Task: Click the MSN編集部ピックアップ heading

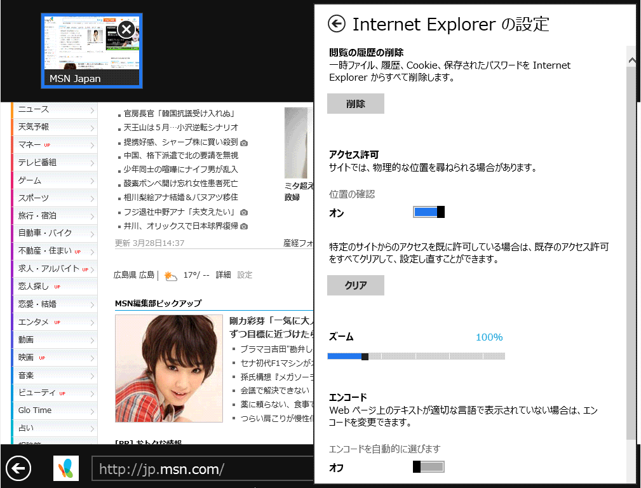Action: tap(158, 303)
